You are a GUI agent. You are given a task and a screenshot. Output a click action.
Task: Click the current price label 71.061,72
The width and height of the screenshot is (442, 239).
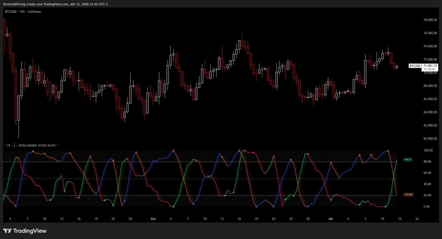point(430,66)
